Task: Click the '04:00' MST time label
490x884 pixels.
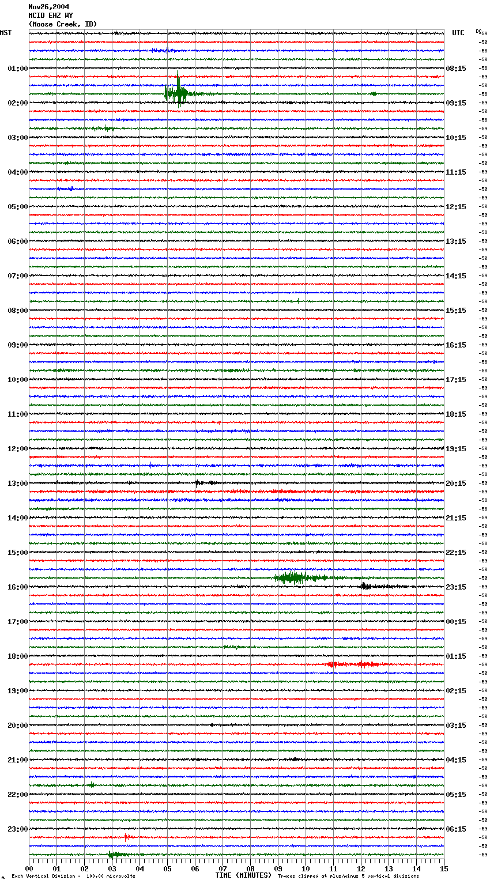Action: coord(18,172)
